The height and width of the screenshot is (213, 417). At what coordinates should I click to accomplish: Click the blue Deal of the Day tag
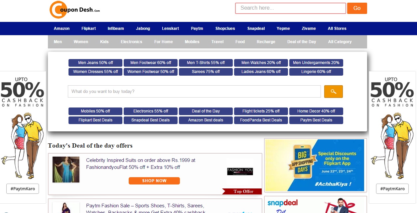click(x=206, y=111)
